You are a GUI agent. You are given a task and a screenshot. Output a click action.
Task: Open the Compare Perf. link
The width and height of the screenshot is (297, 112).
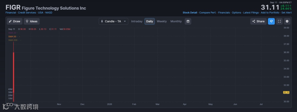coord(208,13)
